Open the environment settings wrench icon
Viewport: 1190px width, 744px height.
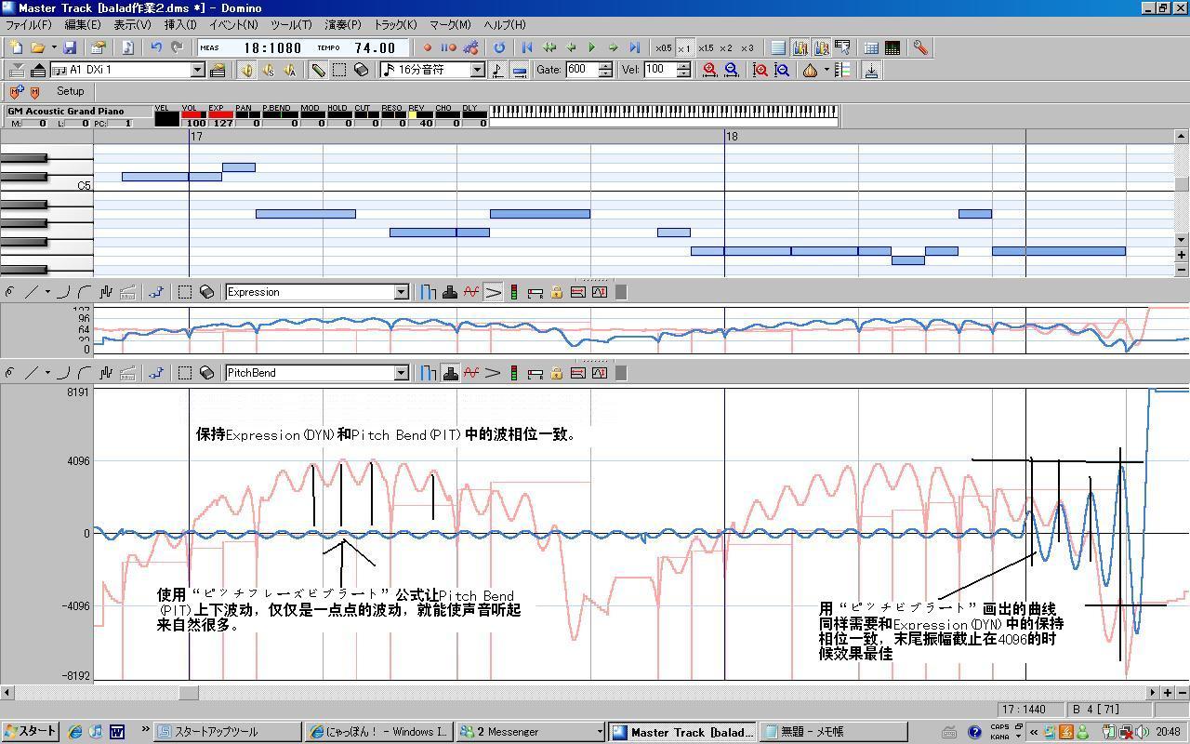click(920, 47)
